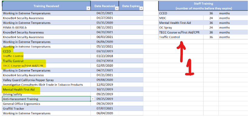Open the Anti-Harassment Training cell dropdown arrow
The height and width of the screenshot is (121, 250).
(93, 99)
